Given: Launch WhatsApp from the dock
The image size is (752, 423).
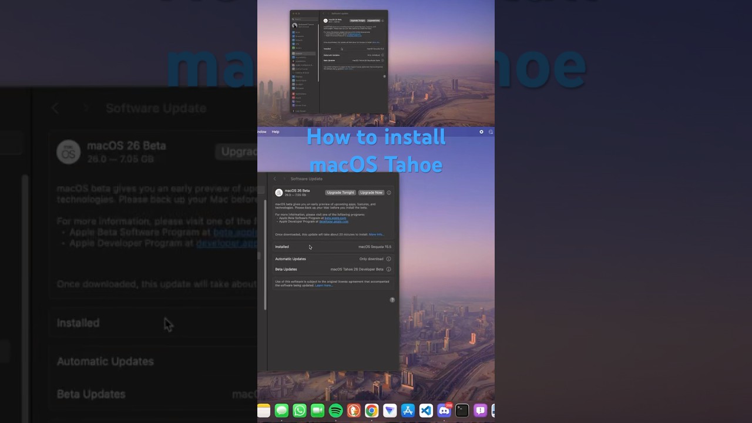Looking at the screenshot, I should (x=300, y=411).
